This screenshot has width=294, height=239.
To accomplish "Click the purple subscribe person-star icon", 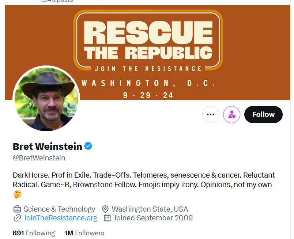I will 231,114.
